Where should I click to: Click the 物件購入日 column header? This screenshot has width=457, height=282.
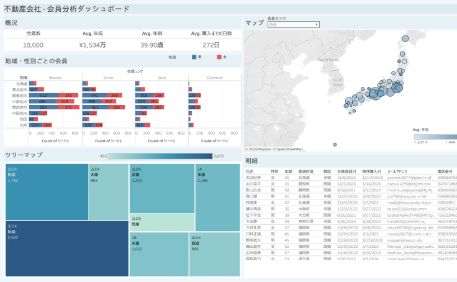coord(371,171)
